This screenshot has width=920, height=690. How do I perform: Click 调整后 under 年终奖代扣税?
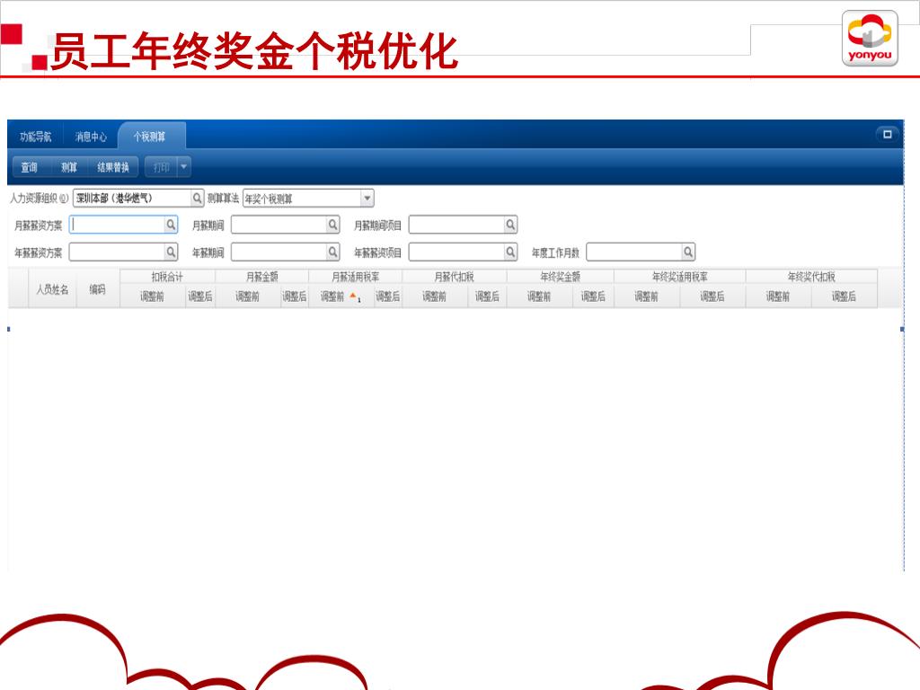pyautogui.click(x=844, y=296)
